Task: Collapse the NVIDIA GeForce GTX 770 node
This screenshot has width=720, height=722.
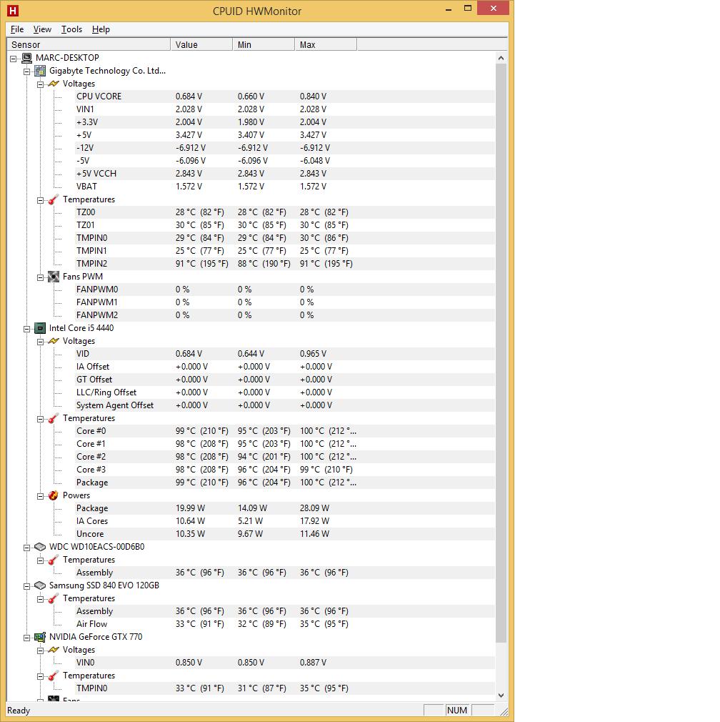Action: tap(26, 638)
